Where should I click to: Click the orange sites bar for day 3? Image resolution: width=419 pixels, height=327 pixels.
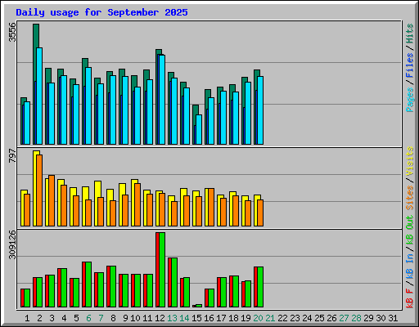point(52,200)
